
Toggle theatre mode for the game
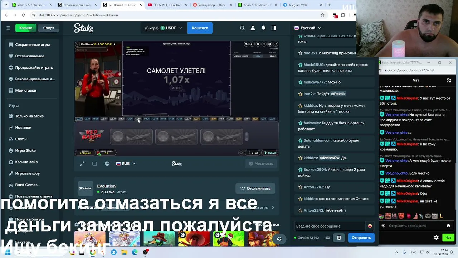pos(95,164)
